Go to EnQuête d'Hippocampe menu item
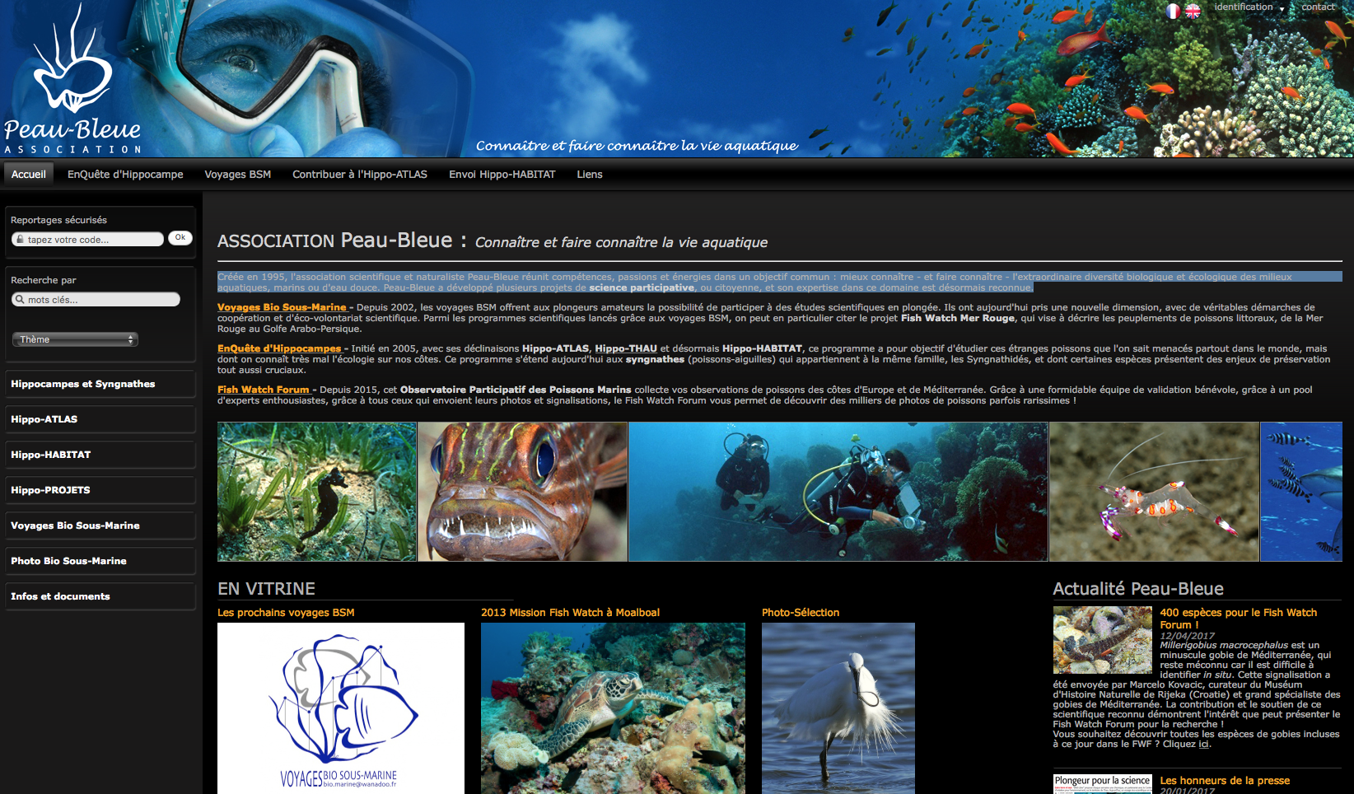Image resolution: width=1354 pixels, height=794 pixels. point(125,175)
